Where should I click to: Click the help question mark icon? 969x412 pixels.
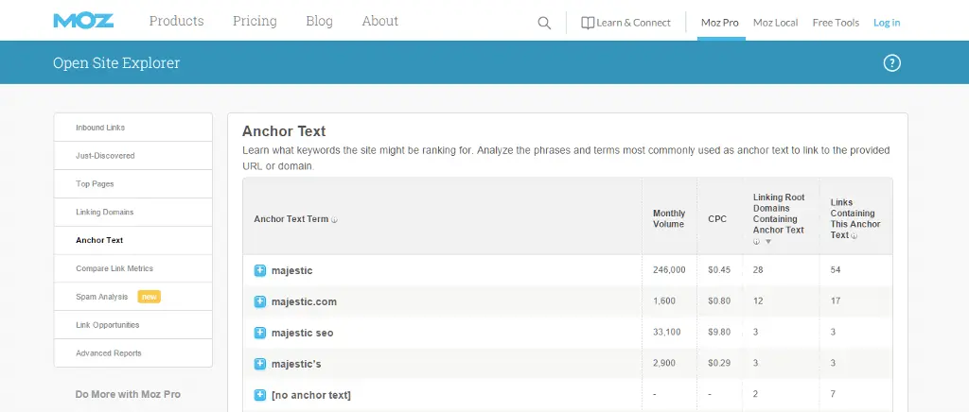891,63
